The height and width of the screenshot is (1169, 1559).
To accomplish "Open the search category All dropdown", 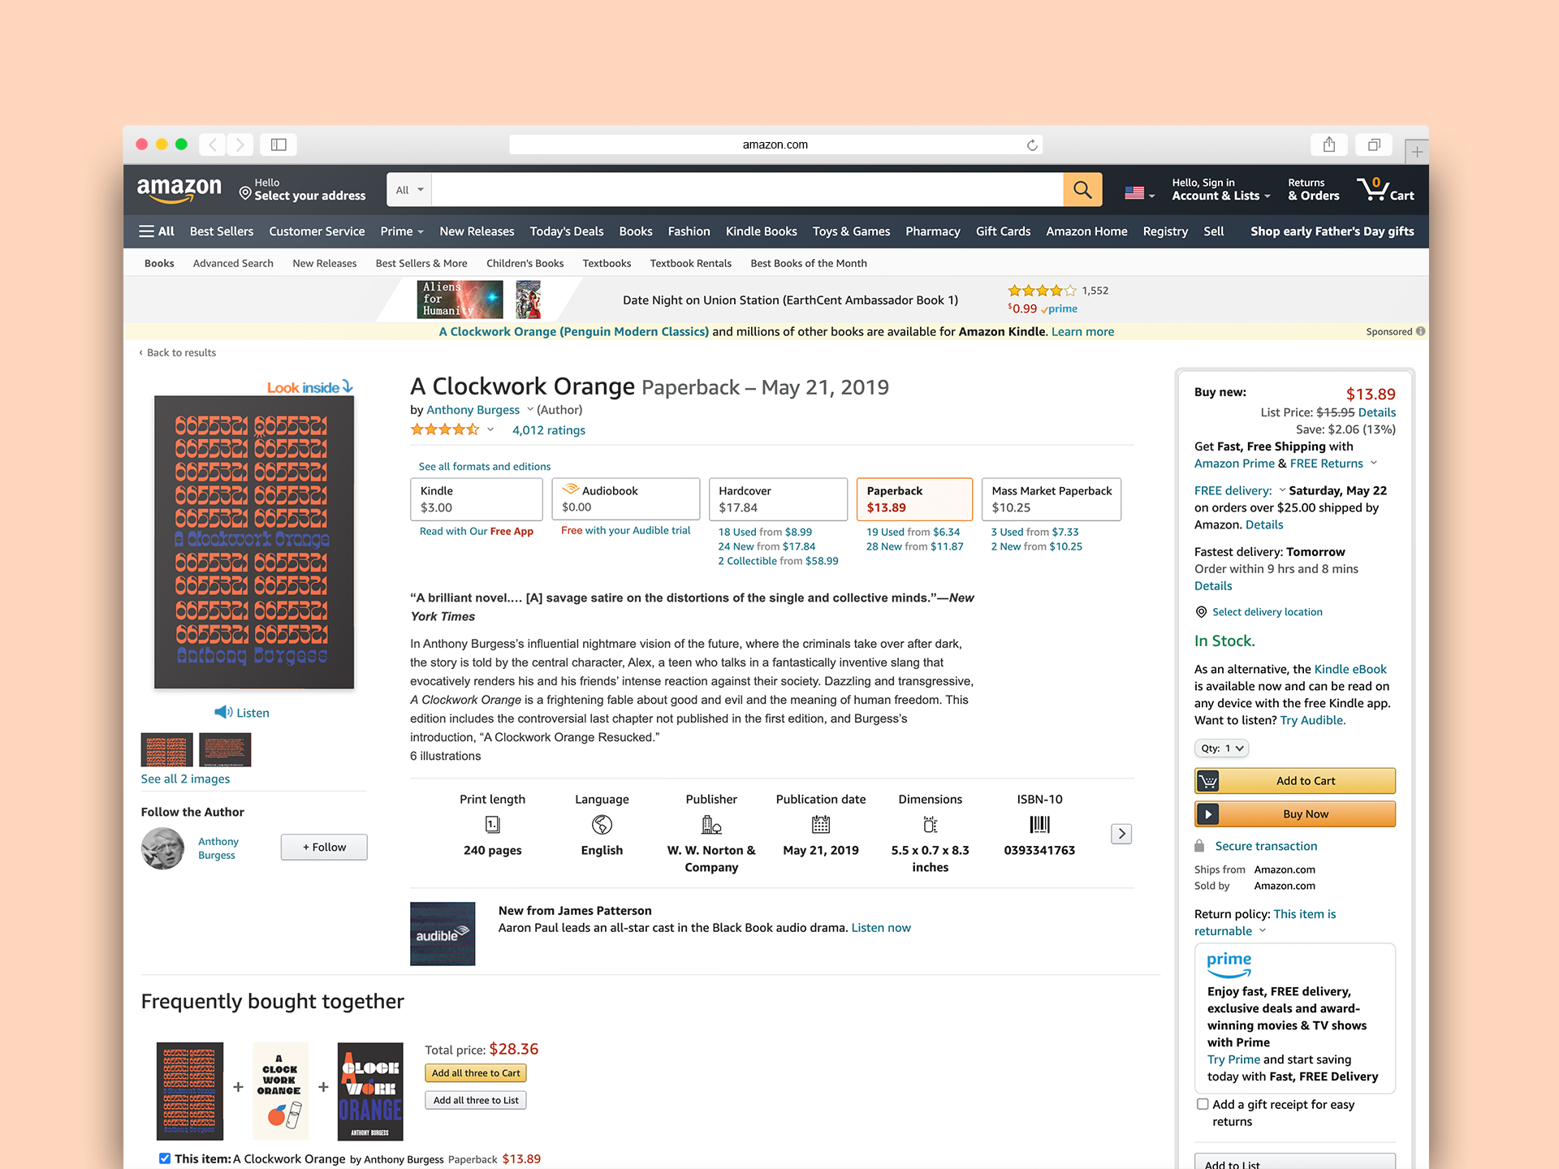I will pos(409,190).
